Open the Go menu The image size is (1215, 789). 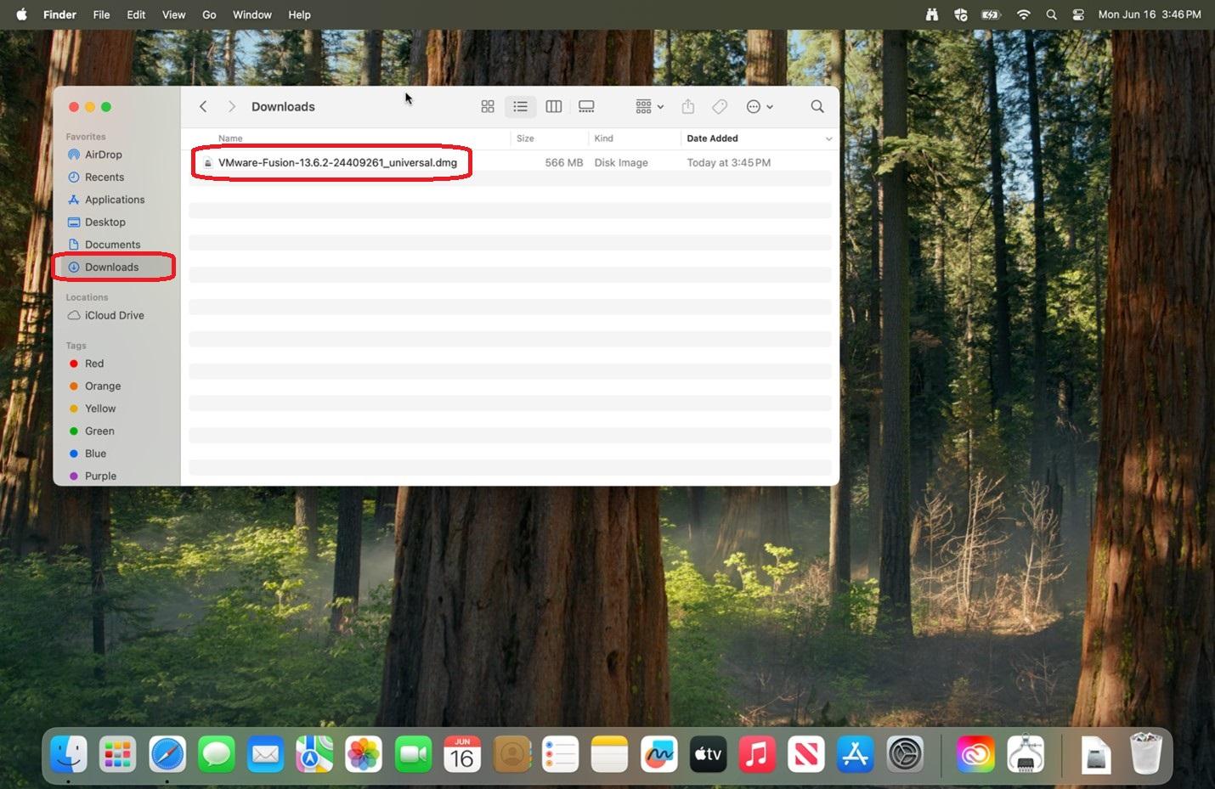pyautogui.click(x=209, y=14)
